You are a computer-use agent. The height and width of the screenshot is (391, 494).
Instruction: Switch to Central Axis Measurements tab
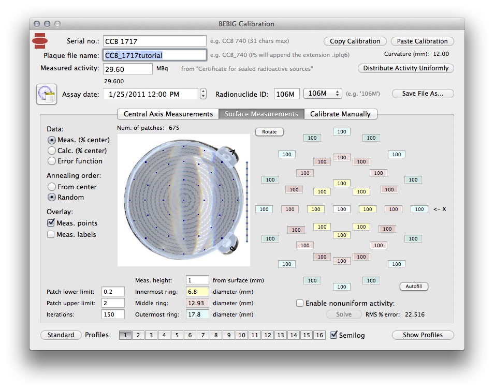click(168, 114)
